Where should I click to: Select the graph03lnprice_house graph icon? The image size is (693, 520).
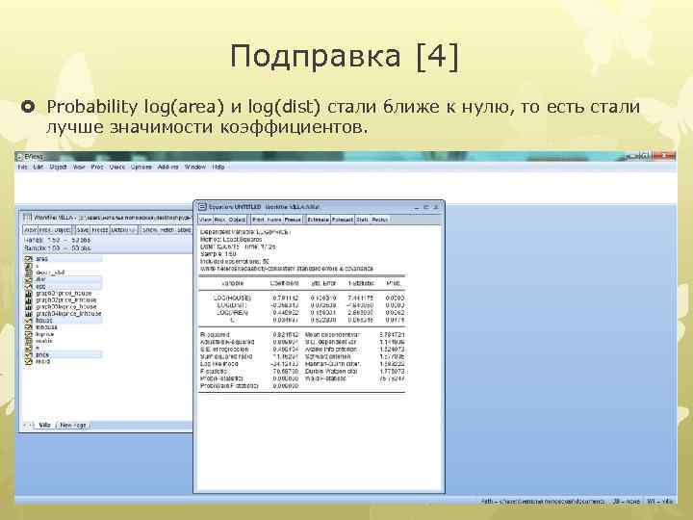[x=29, y=306]
